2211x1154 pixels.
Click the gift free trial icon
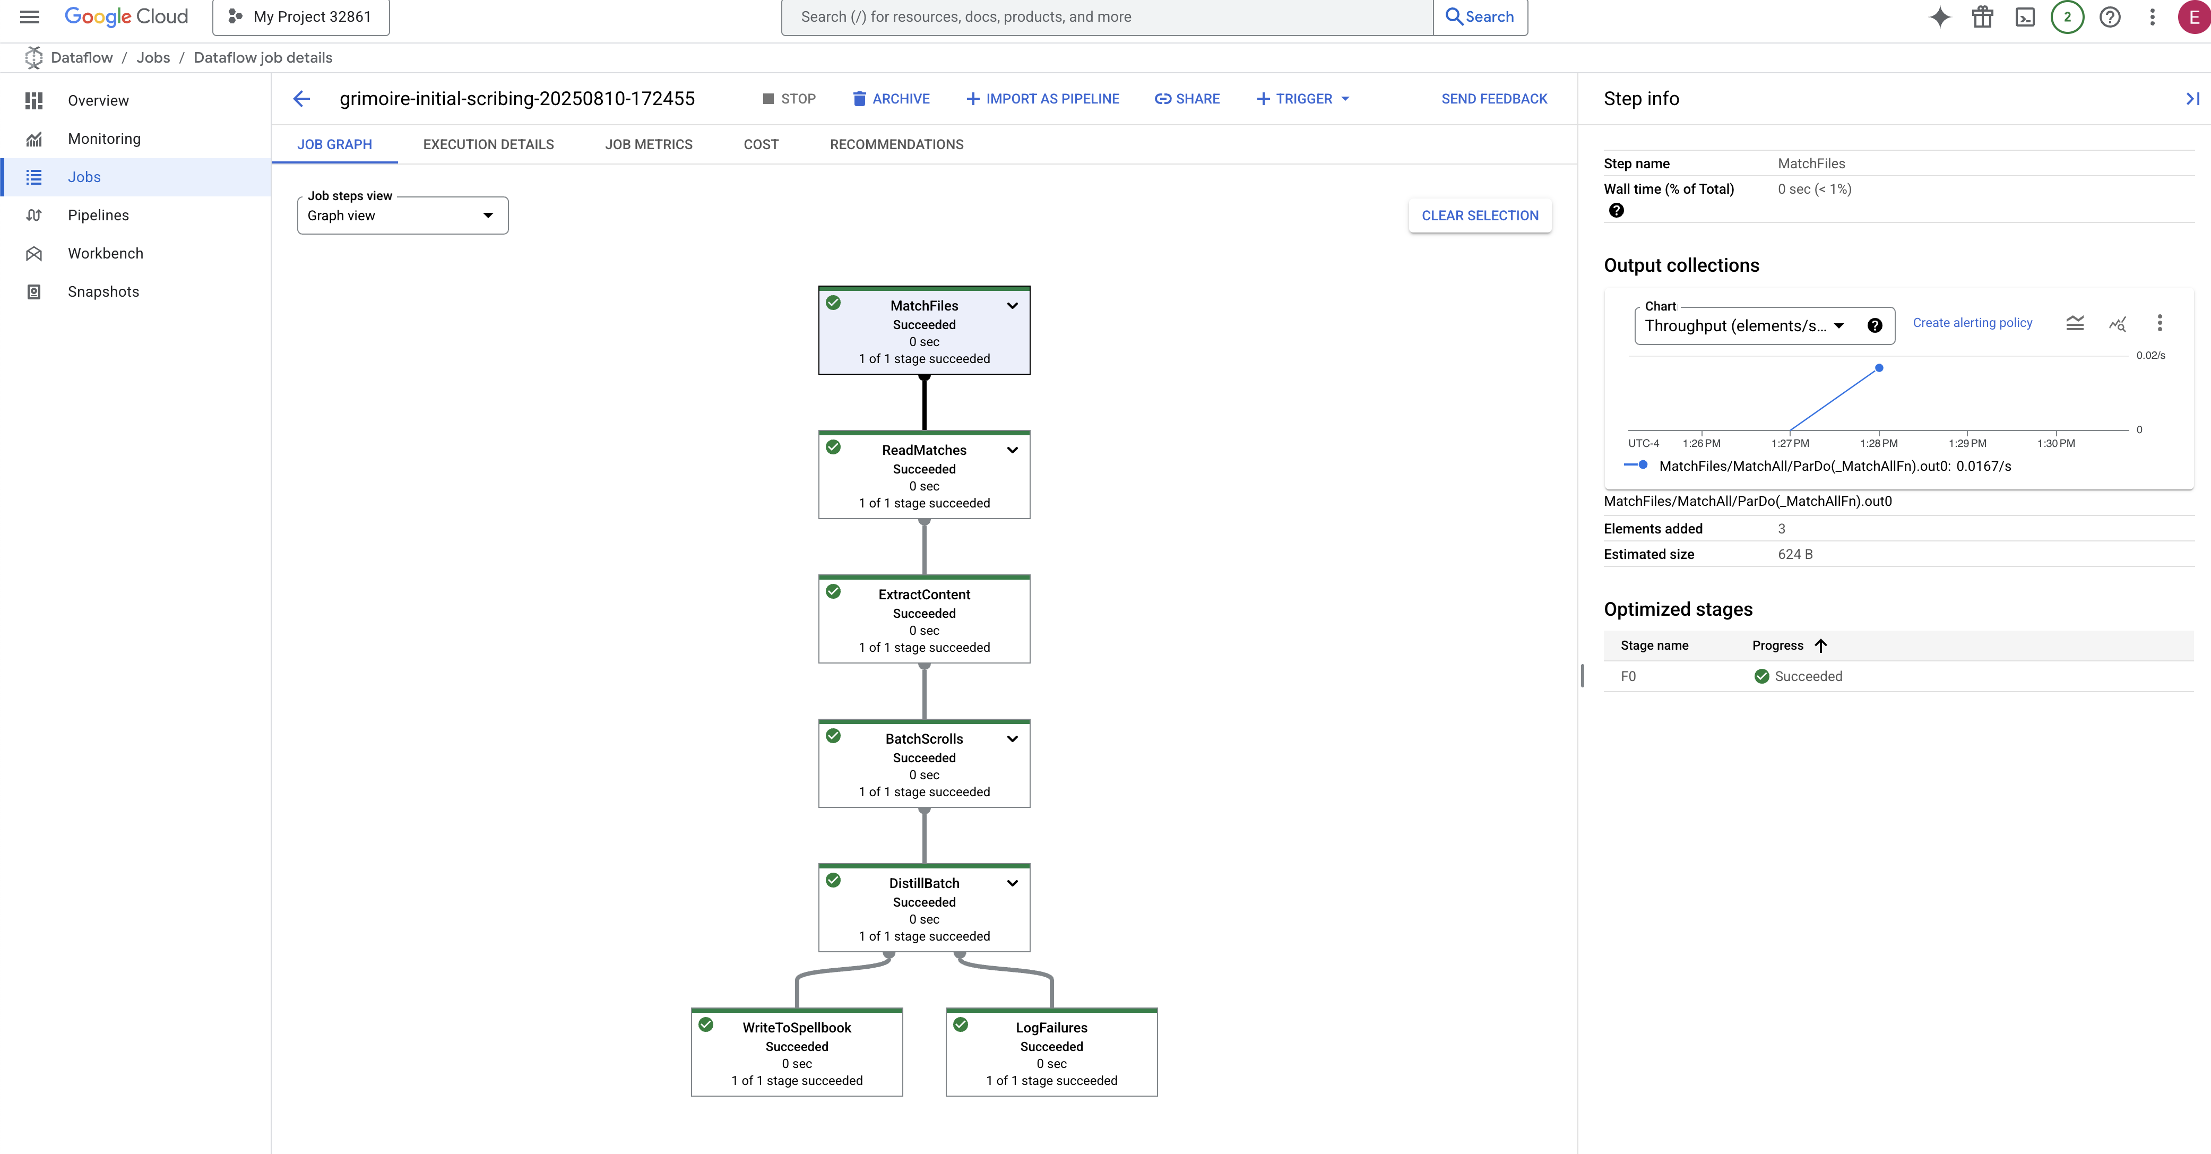tap(1983, 16)
